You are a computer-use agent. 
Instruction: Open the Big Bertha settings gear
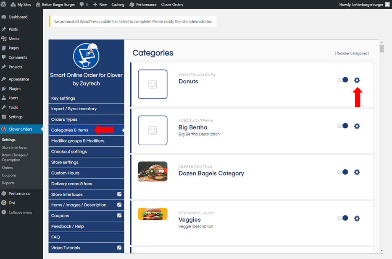click(357, 126)
